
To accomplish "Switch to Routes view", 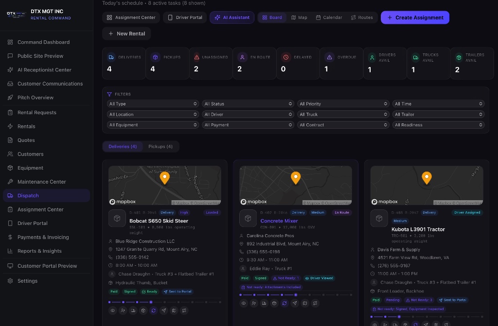I will point(362,17).
